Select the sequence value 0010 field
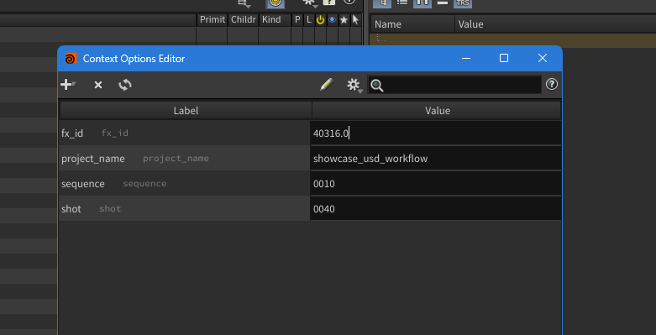Viewport: 656px width, 335px height. [x=436, y=184]
